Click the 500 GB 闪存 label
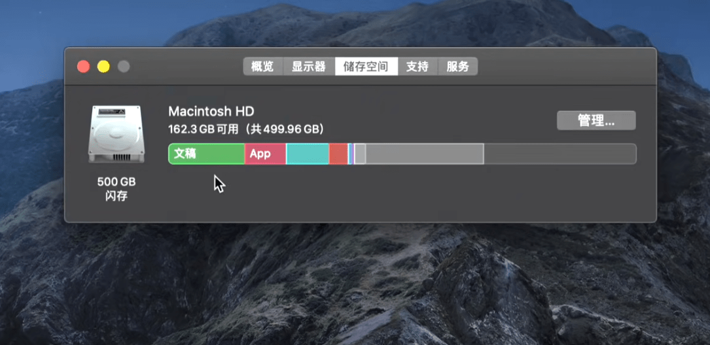 (x=116, y=189)
